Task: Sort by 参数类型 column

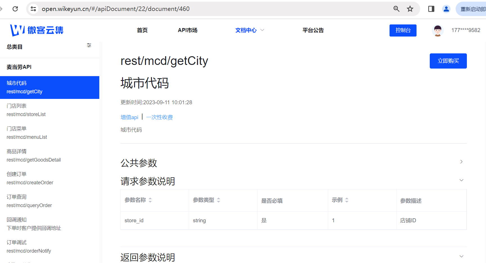Action: [219, 200]
